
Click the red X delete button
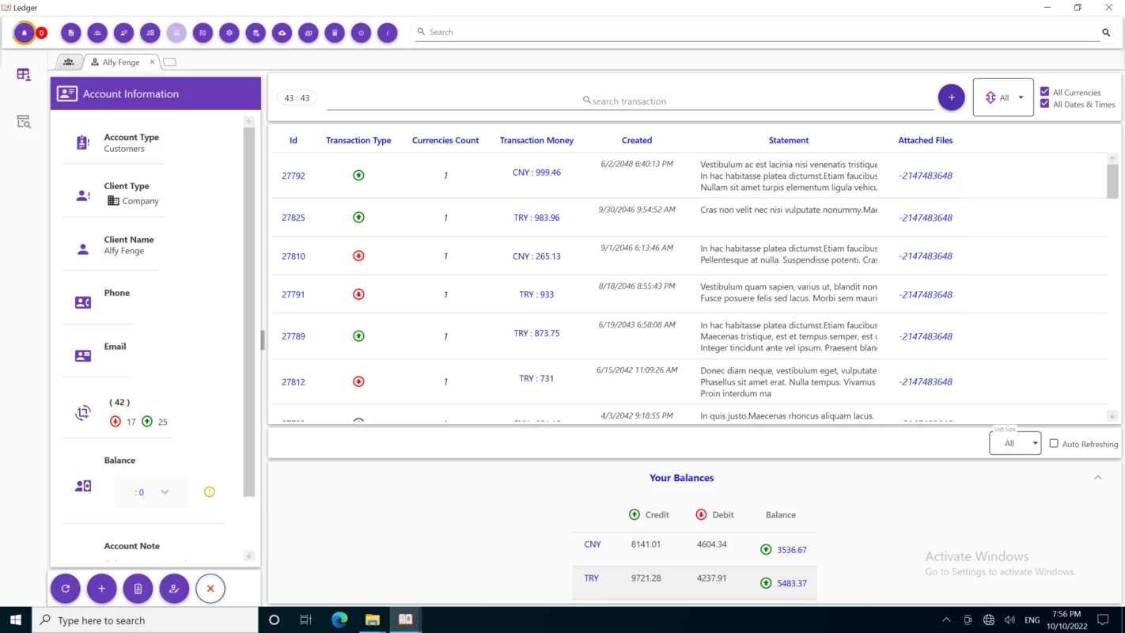coord(210,589)
